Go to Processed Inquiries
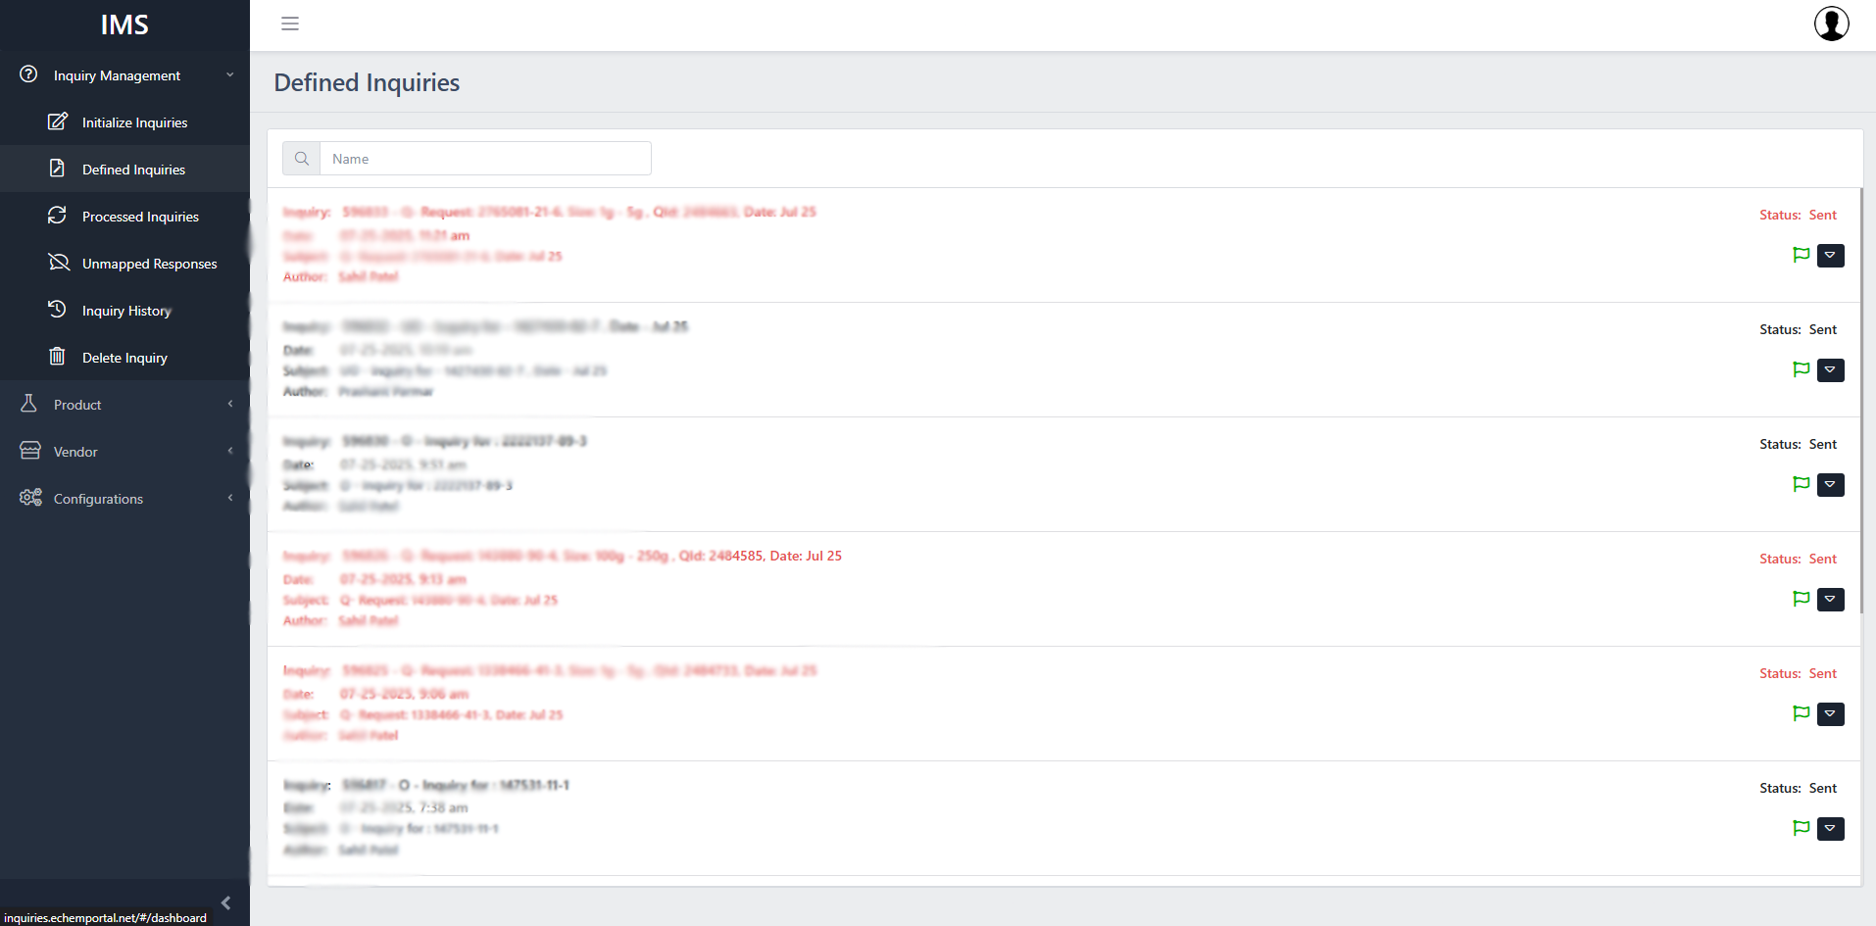 (140, 217)
